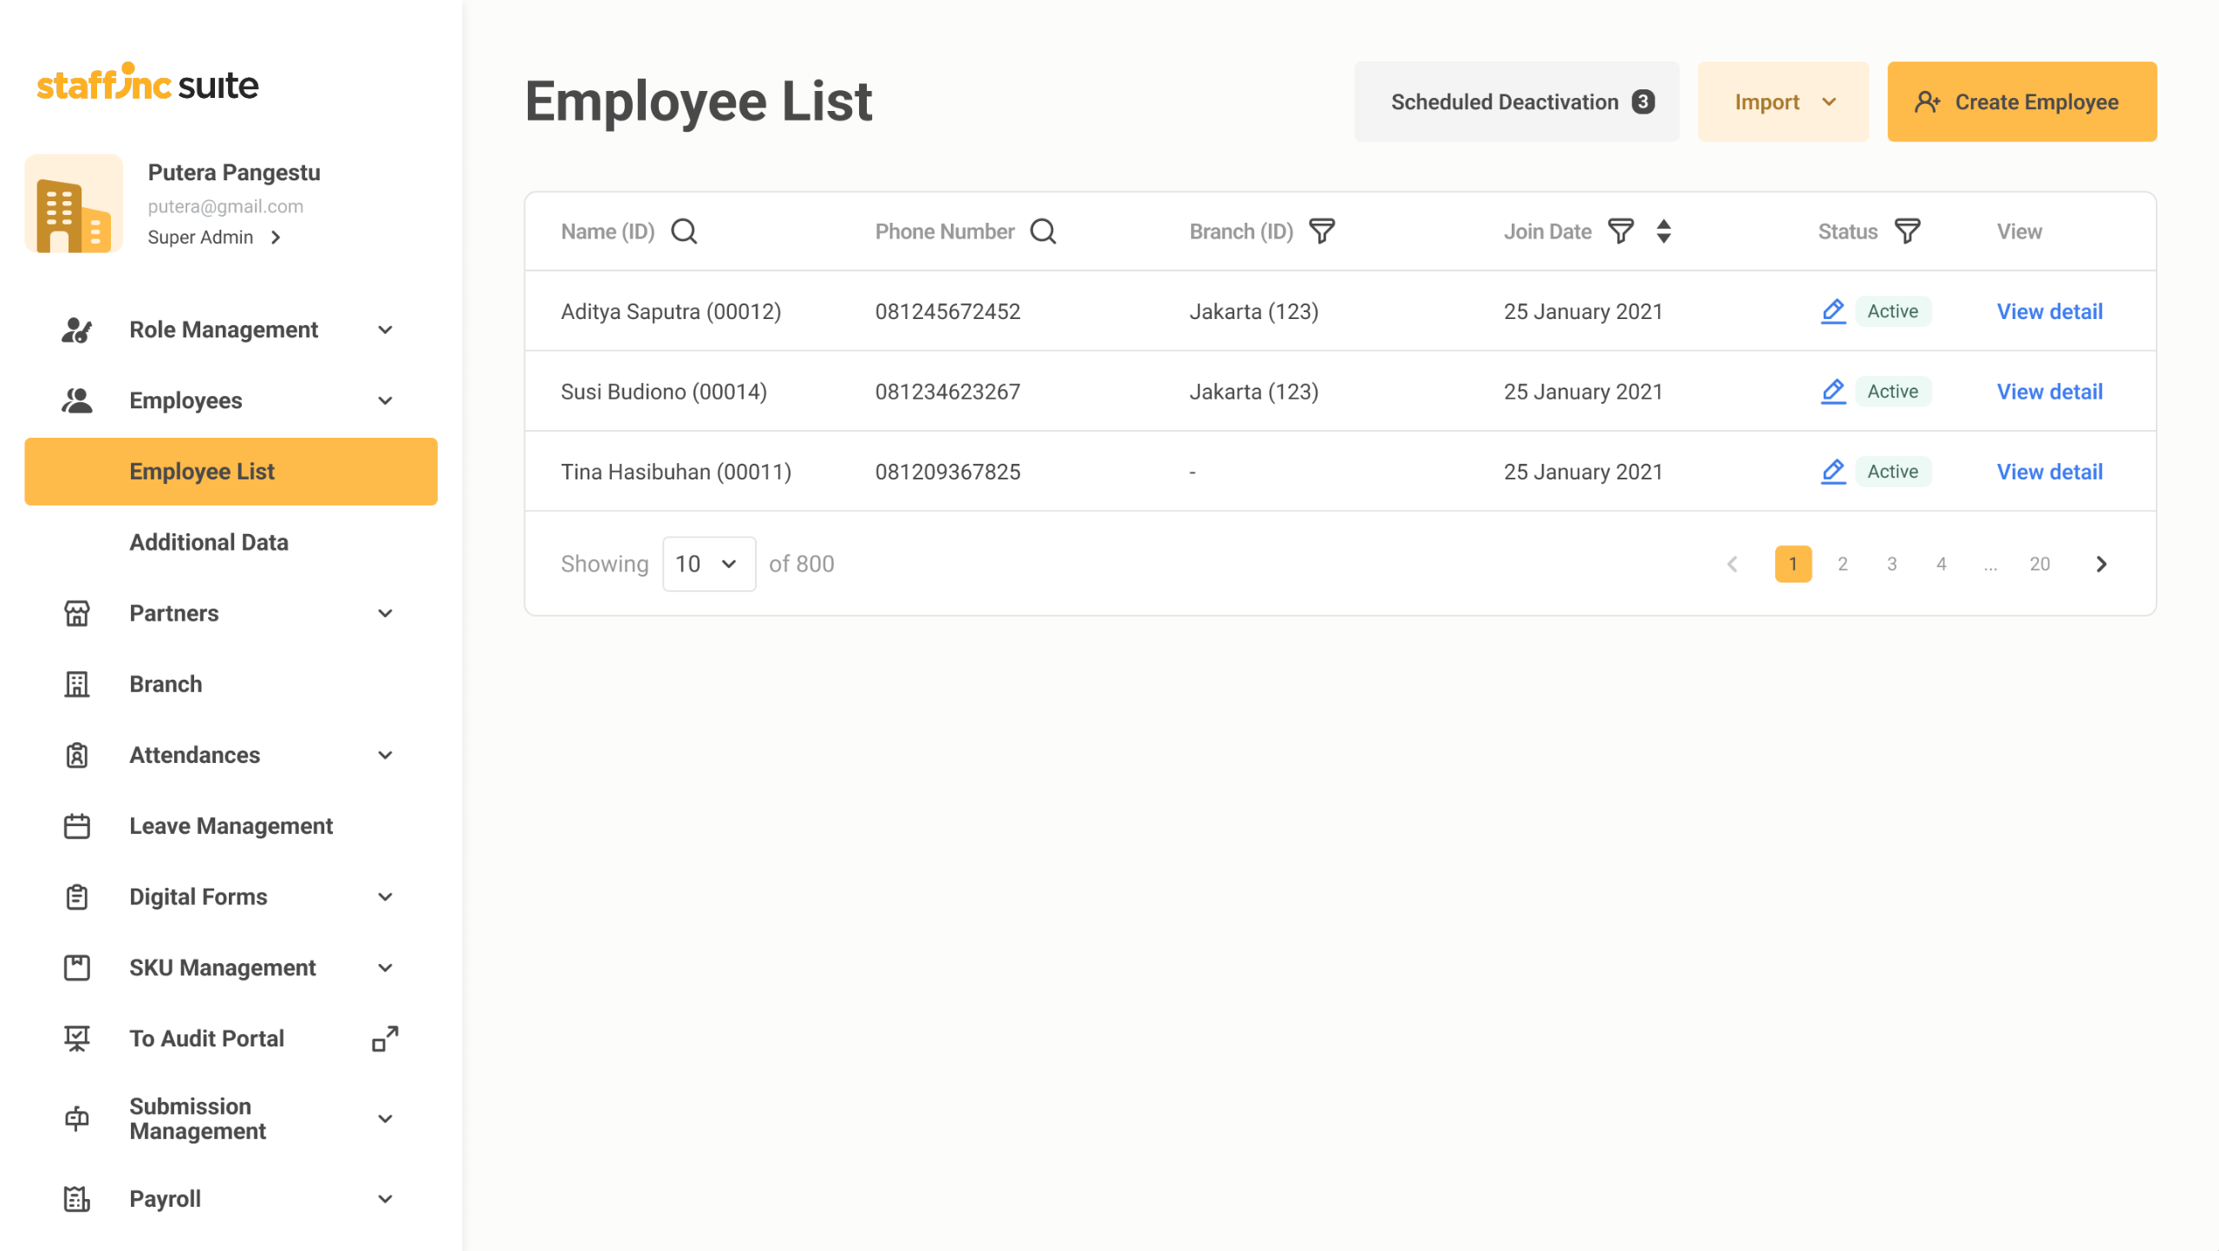Open the Import dropdown
The image size is (2219, 1251).
(x=1783, y=102)
